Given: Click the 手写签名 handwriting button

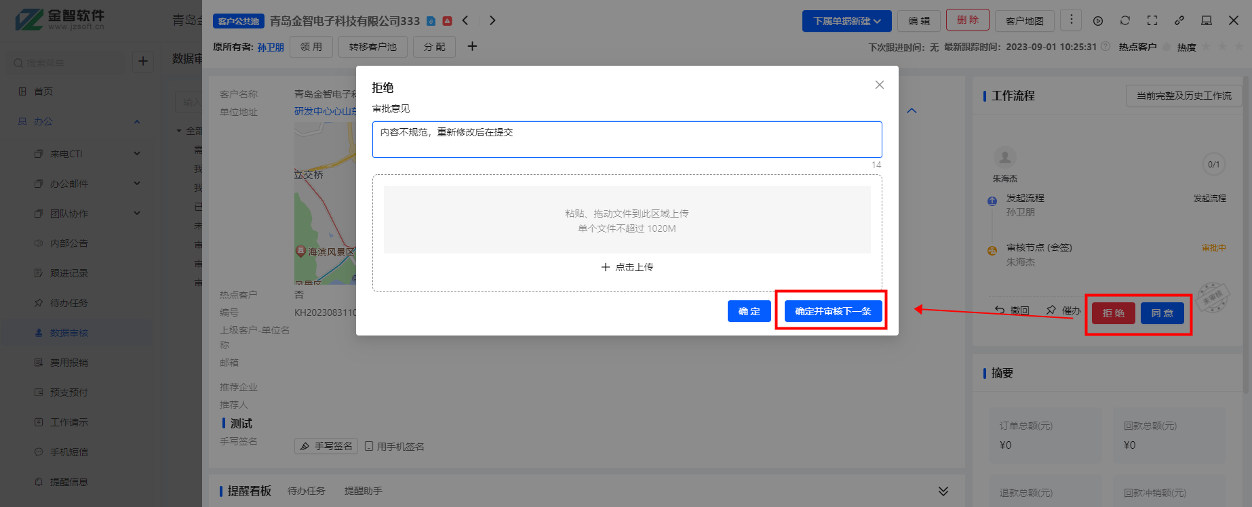Looking at the screenshot, I should point(326,446).
